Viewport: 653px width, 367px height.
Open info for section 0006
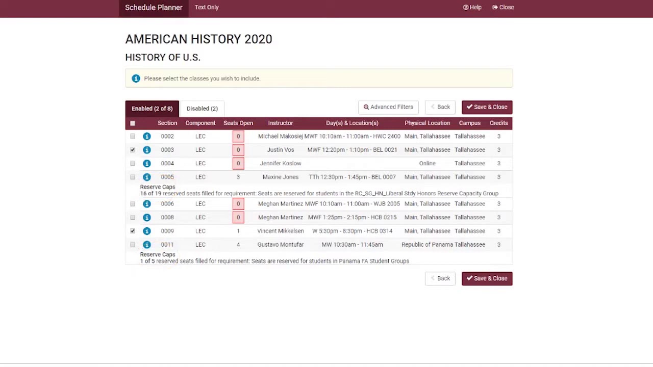click(147, 204)
